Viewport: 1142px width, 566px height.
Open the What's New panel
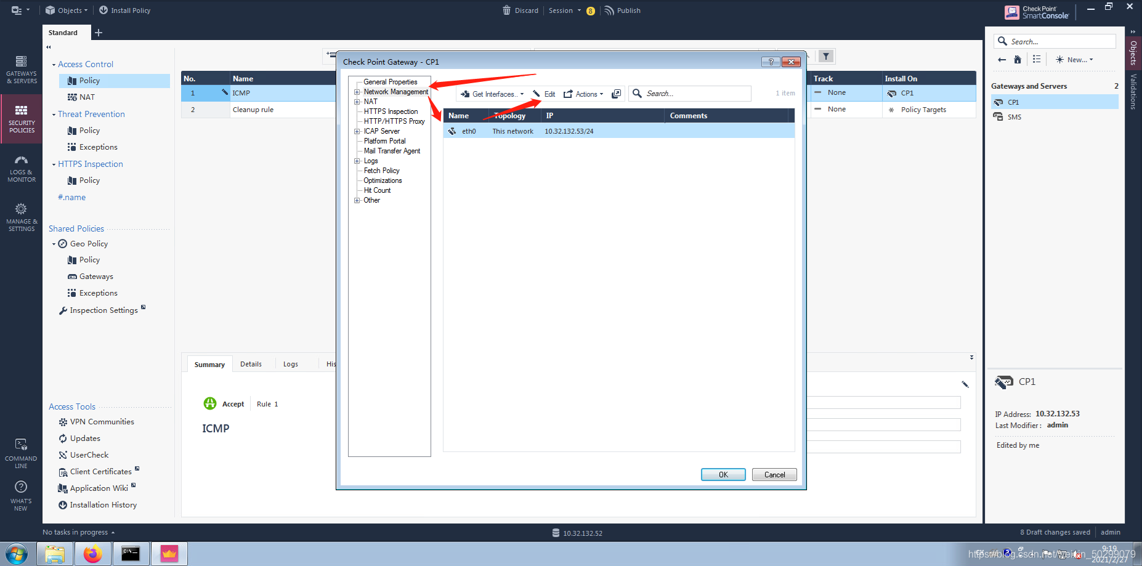coord(21,496)
